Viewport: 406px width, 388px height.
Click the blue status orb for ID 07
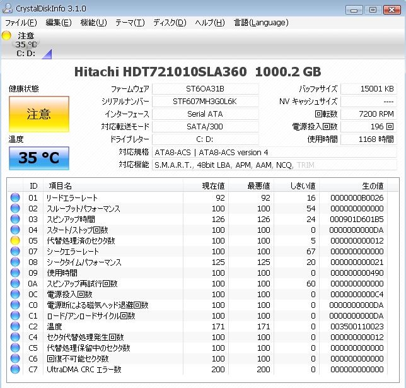point(15,251)
